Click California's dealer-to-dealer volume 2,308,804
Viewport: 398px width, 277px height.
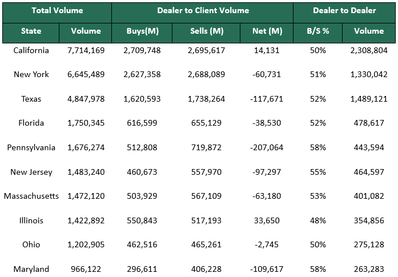pyautogui.click(x=368, y=50)
